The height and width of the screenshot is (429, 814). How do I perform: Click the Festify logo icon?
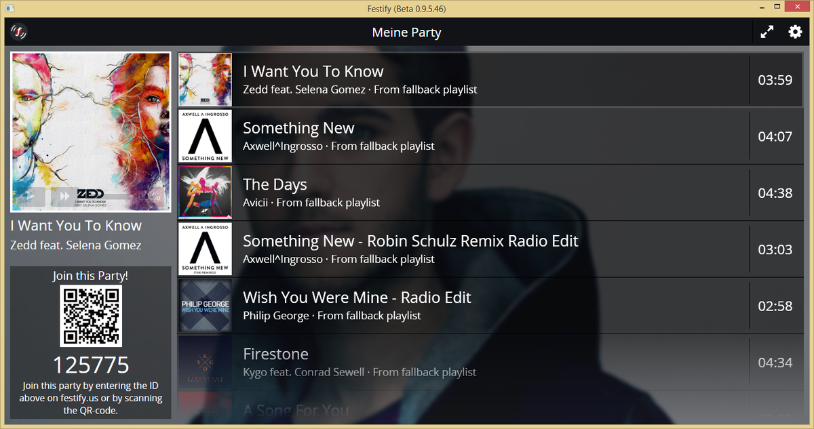click(19, 31)
